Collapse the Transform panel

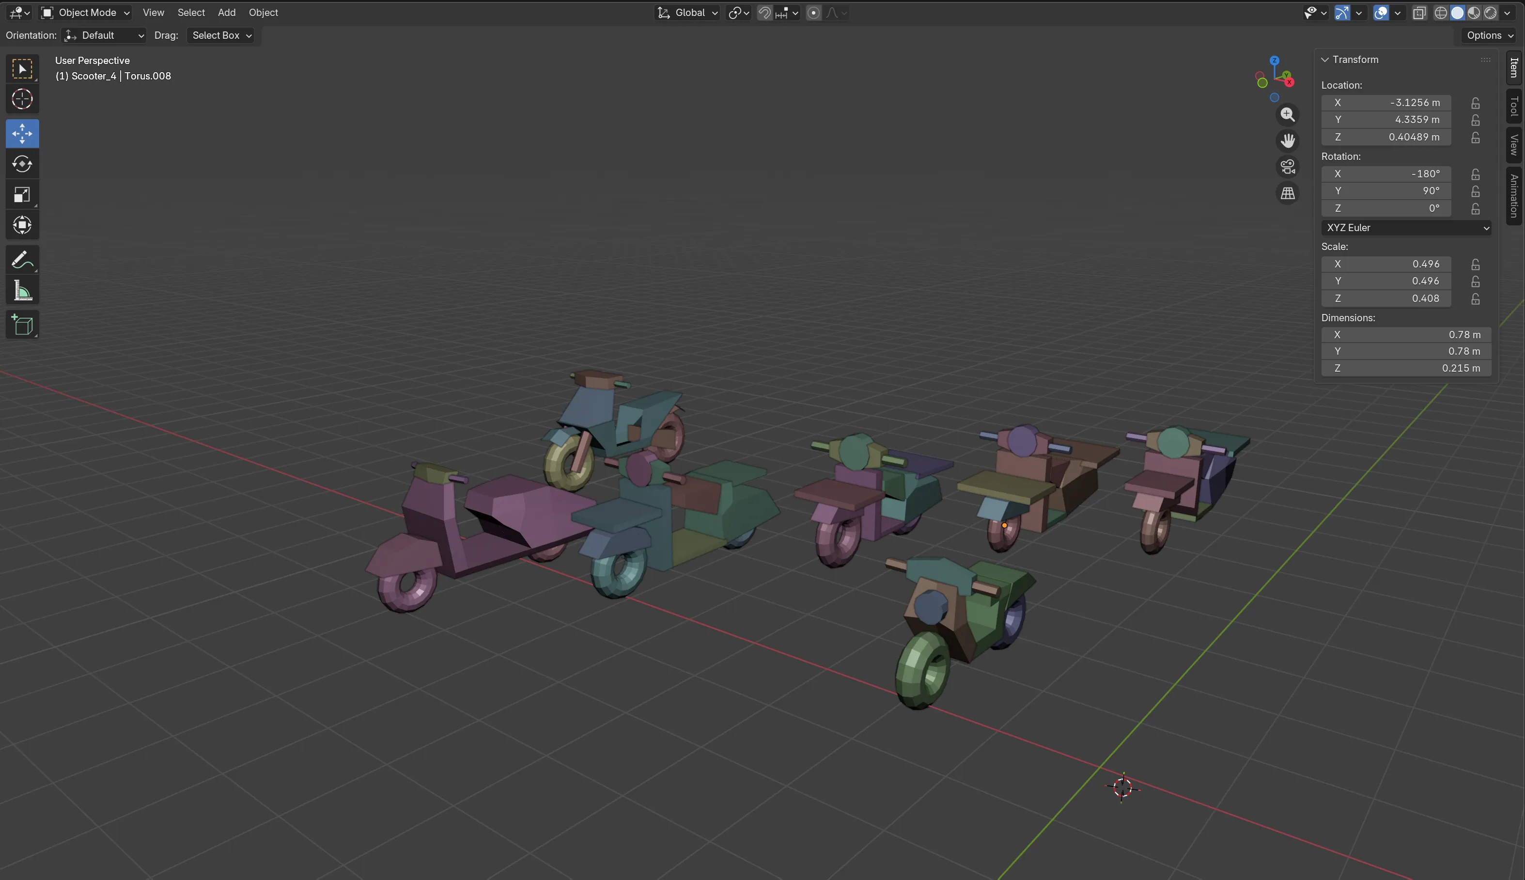(1325, 60)
